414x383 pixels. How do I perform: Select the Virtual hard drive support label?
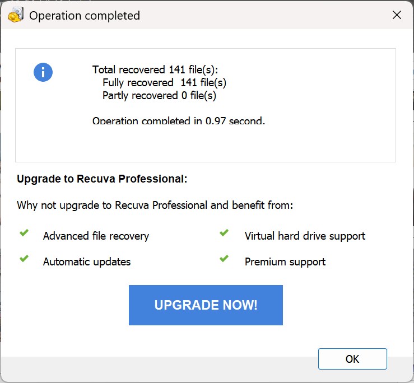(305, 236)
